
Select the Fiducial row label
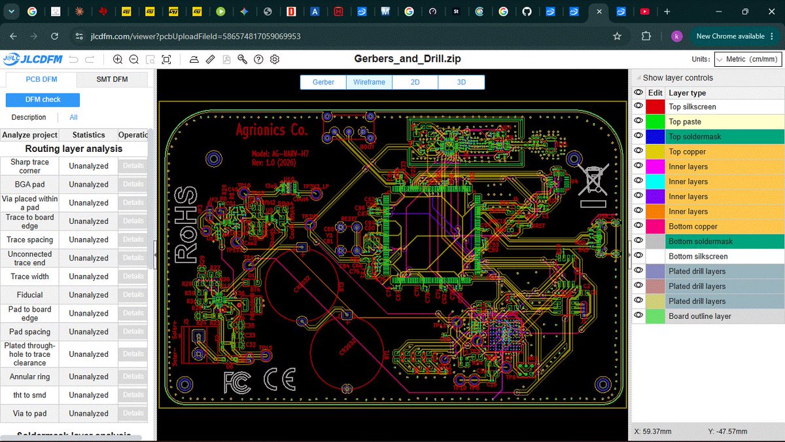29,295
